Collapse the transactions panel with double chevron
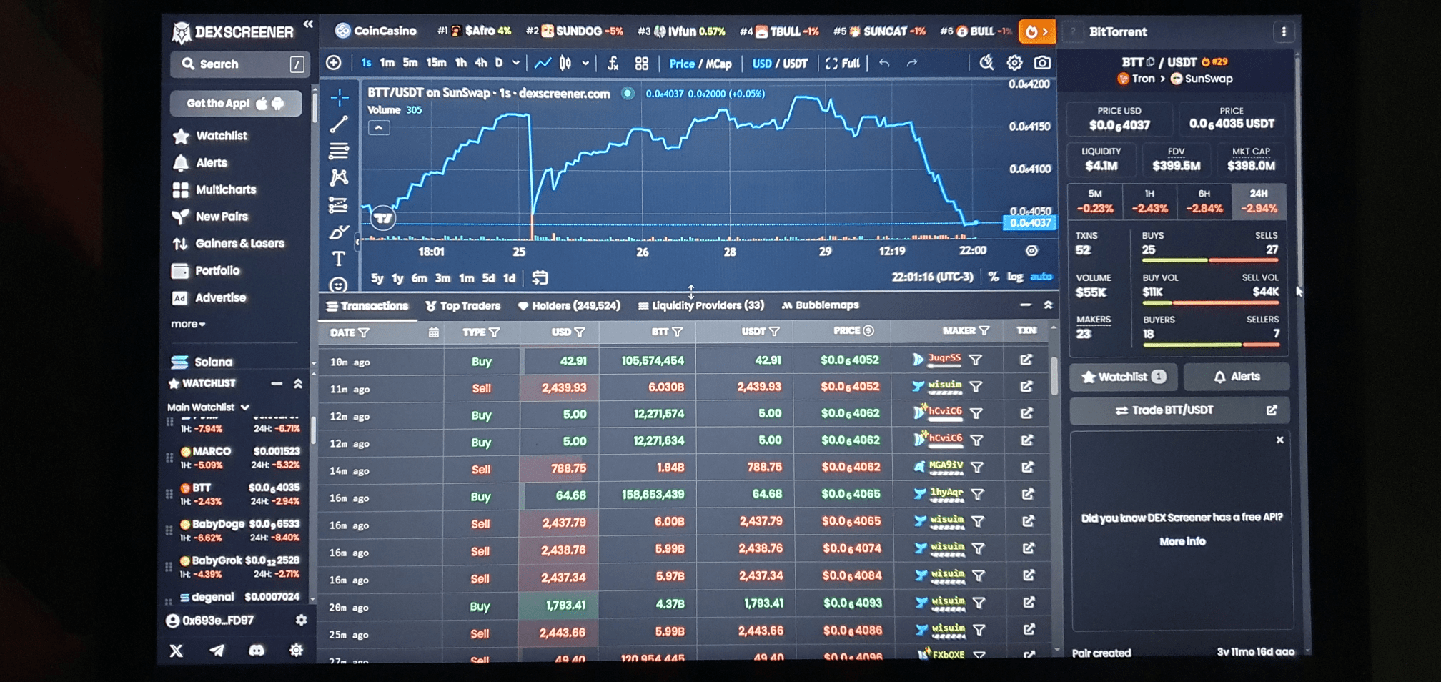 pos(1048,305)
